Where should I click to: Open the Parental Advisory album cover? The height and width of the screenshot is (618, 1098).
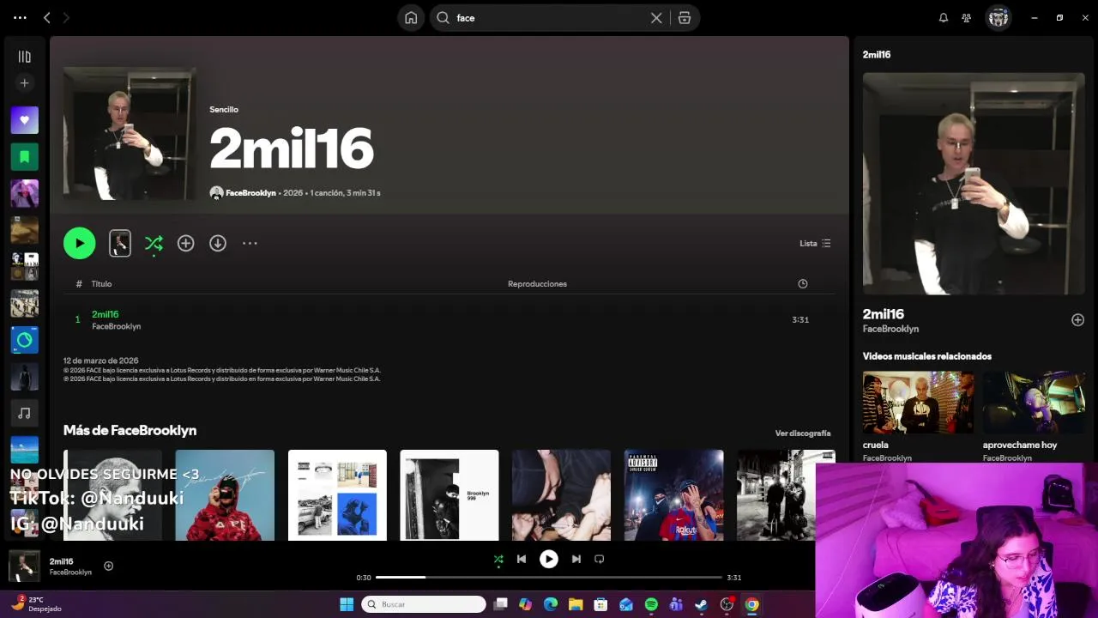(673, 495)
